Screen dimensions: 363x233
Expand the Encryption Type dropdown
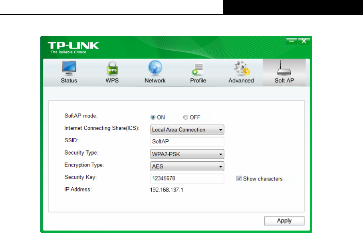click(x=187, y=166)
